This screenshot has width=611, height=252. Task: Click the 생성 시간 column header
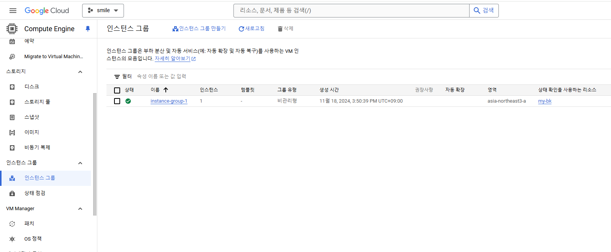[x=329, y=90]
